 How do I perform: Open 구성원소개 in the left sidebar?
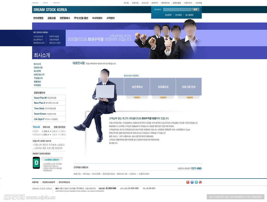click(x=38, y=78)
